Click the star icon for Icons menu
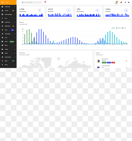 [x=2, y=38]
